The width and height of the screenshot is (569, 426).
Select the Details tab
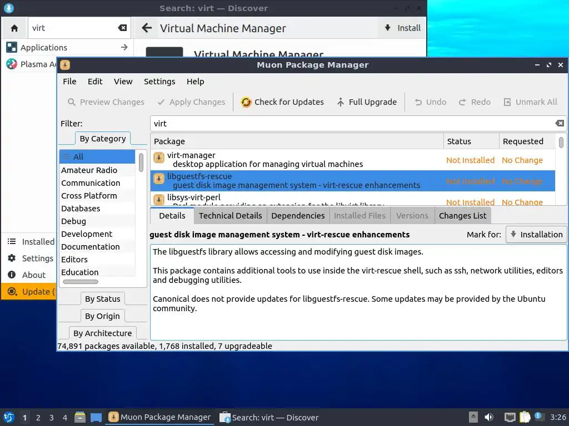172,216
